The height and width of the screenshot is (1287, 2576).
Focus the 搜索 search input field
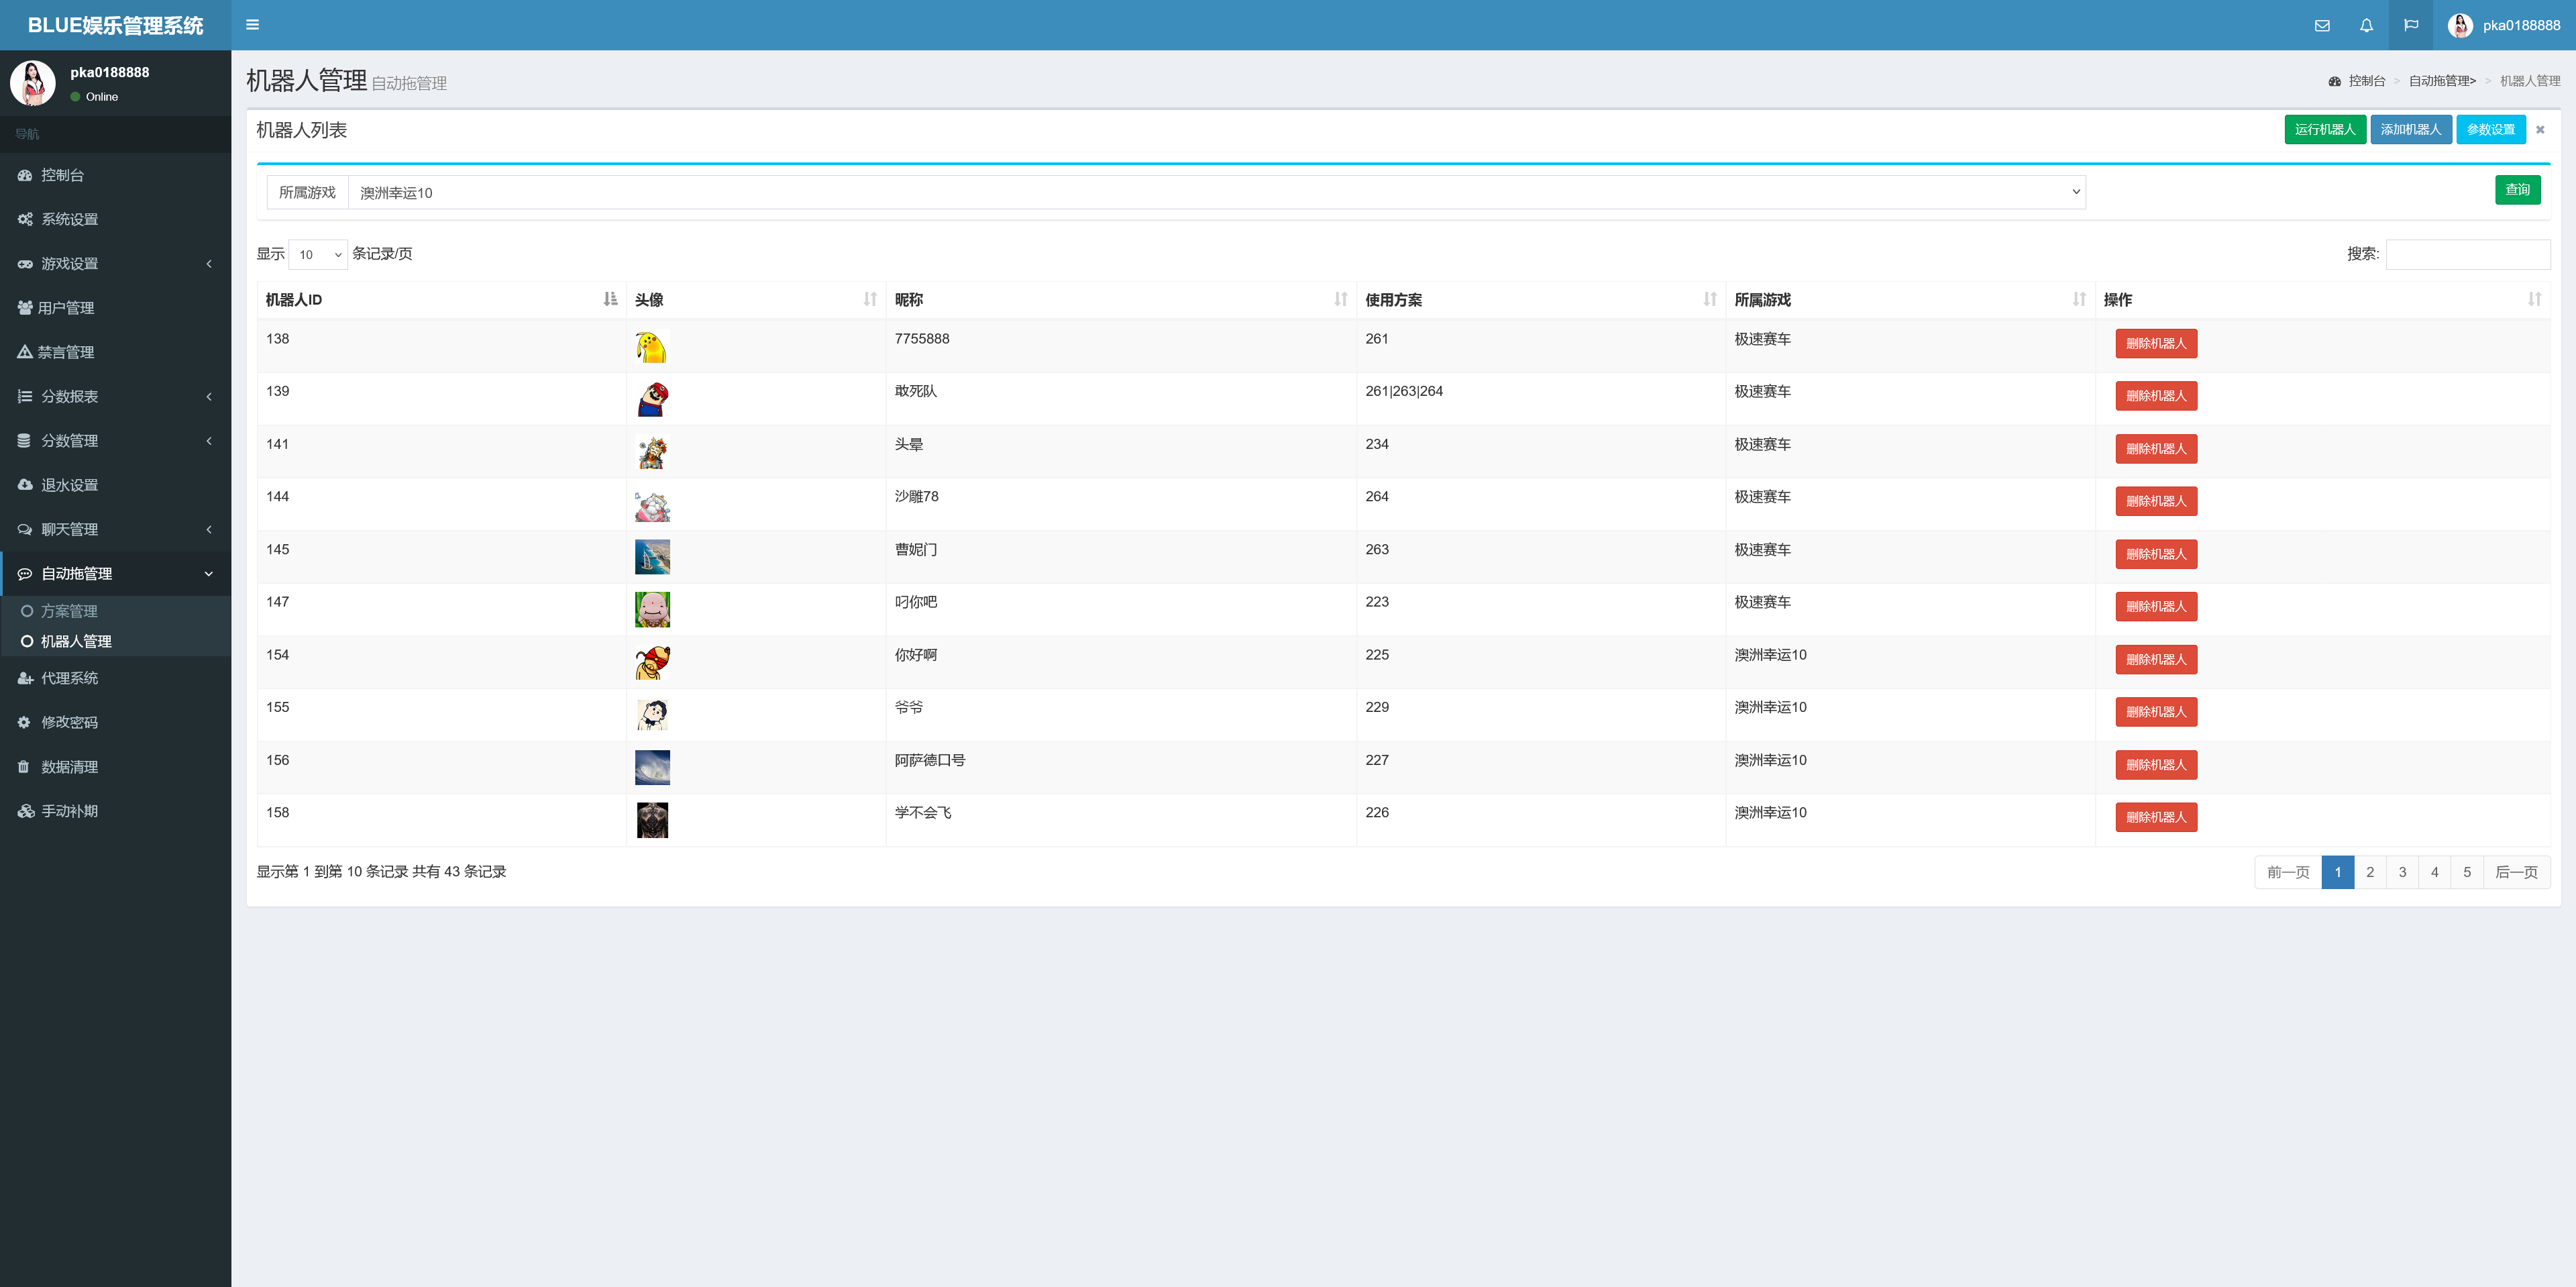[x=2467, y=254]
